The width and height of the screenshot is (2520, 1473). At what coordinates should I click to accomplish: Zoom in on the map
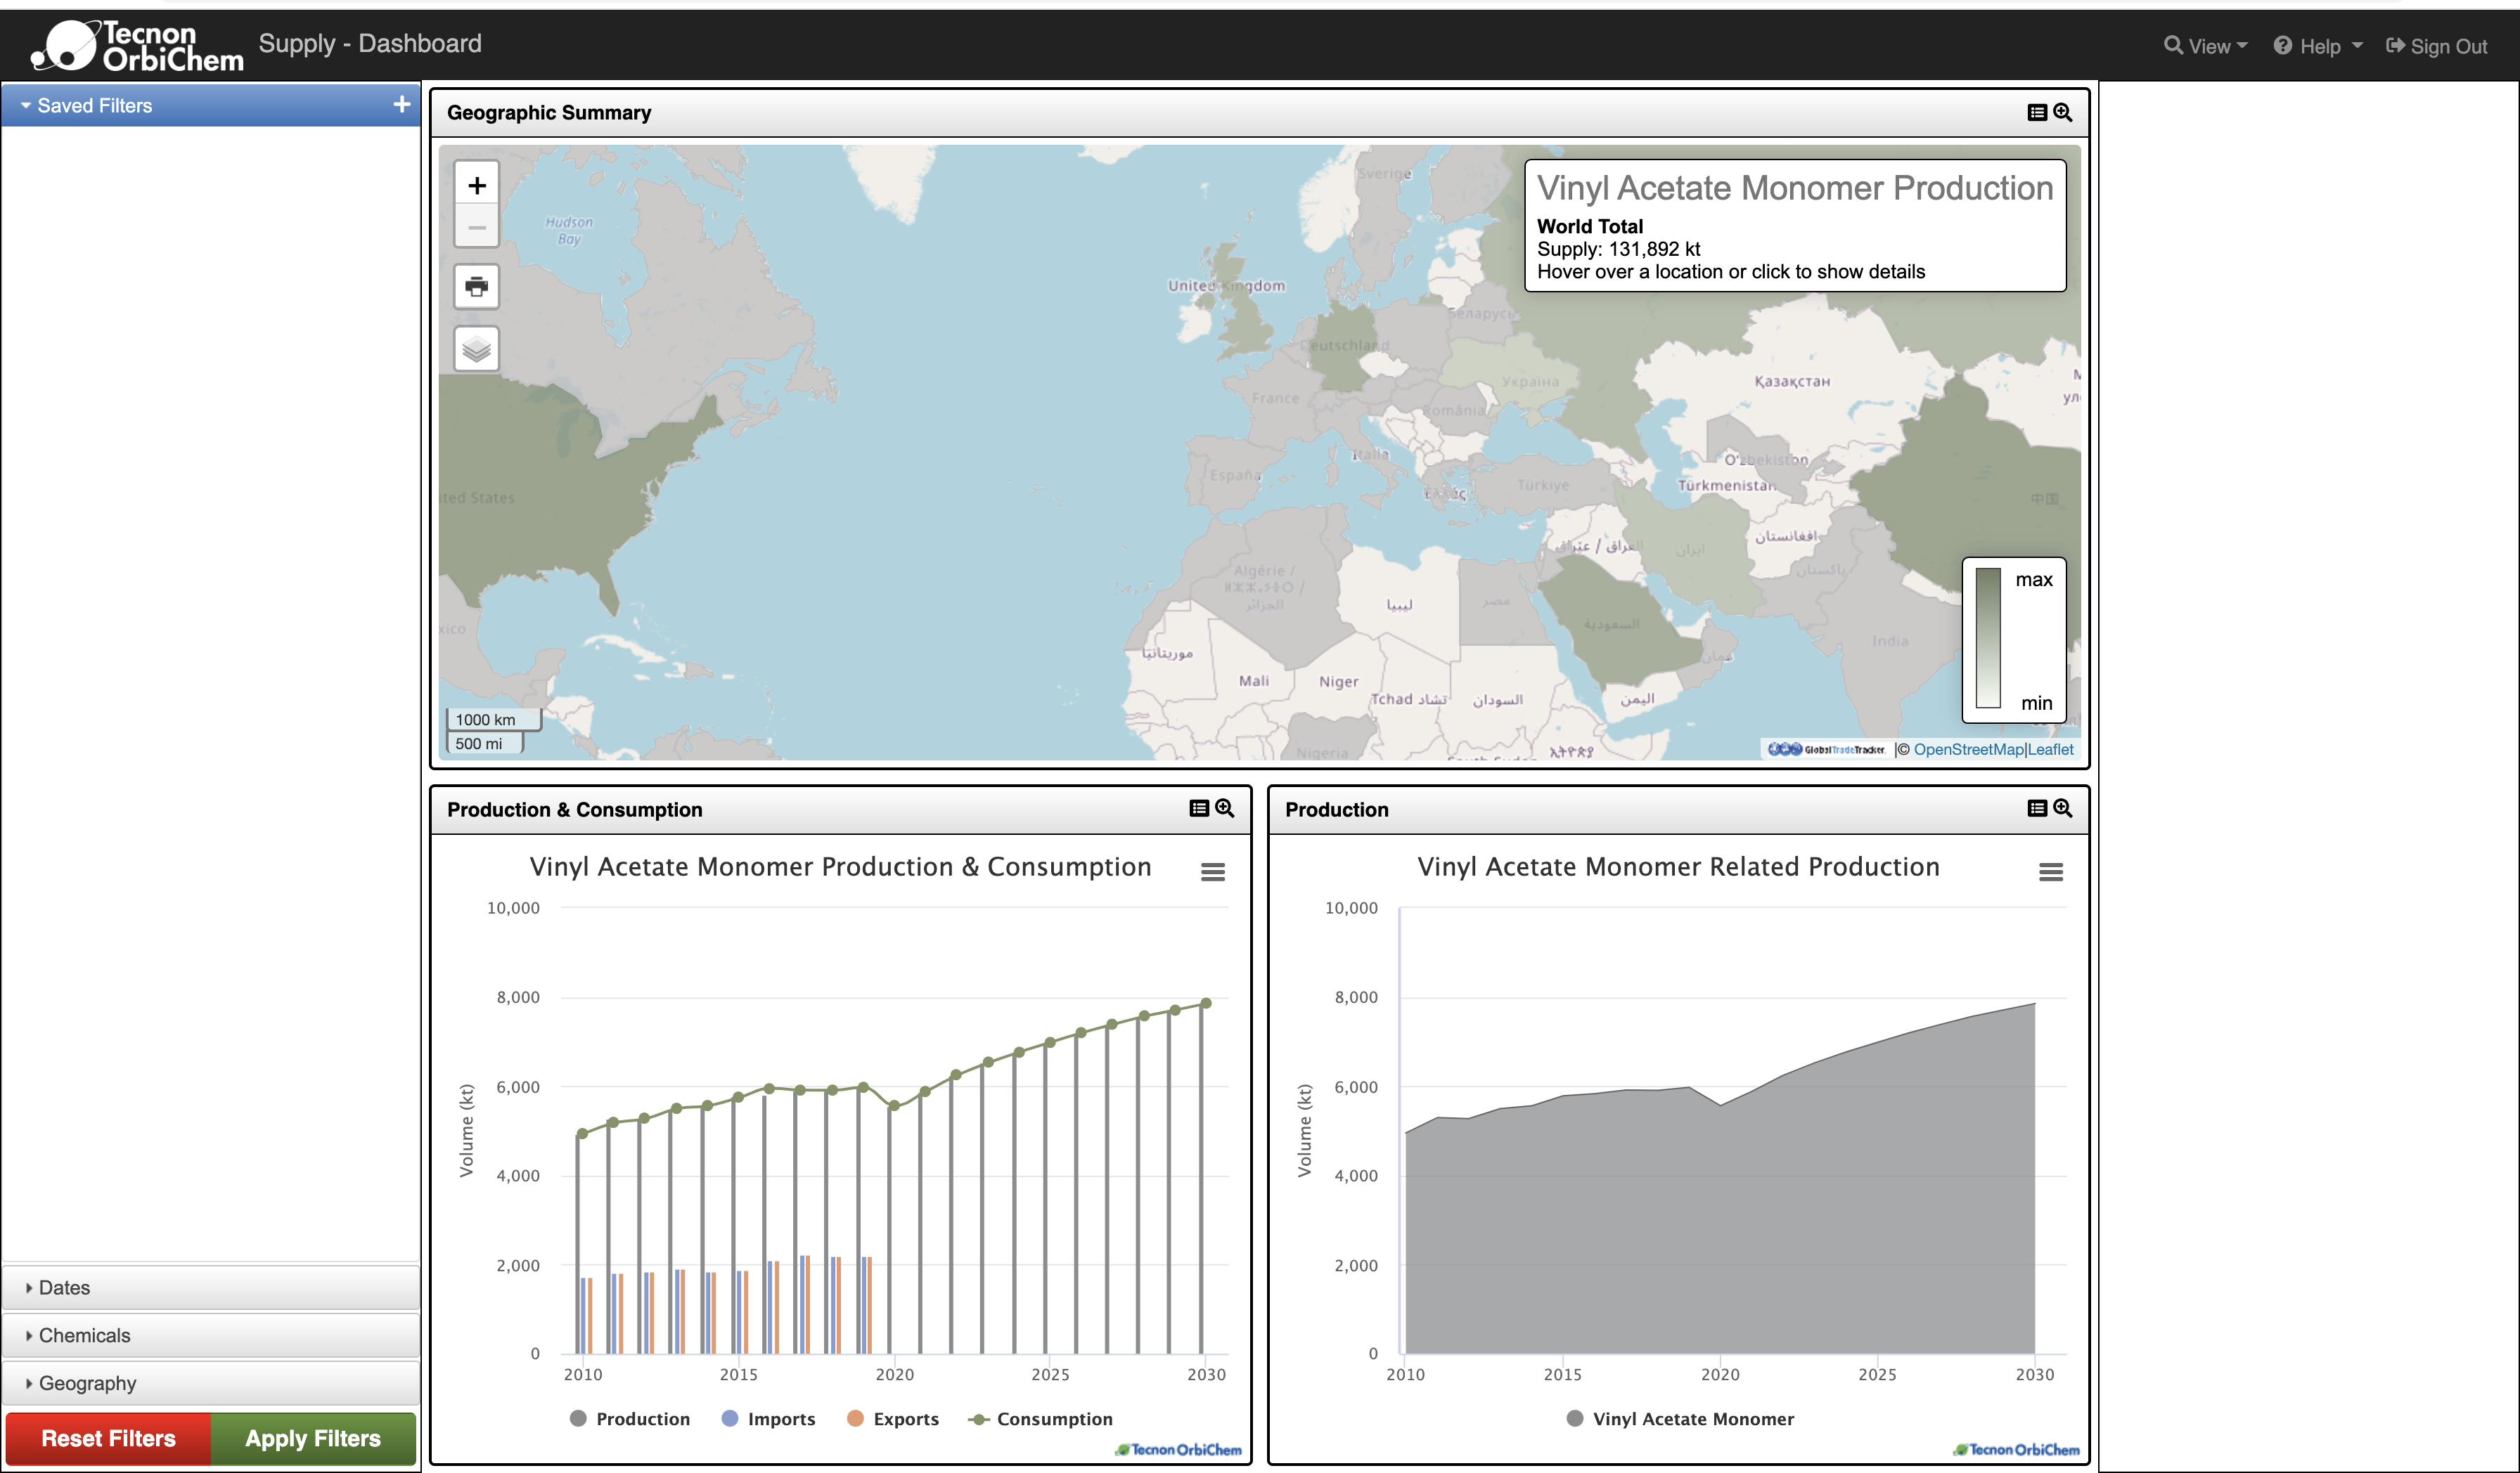coord(477,185)
